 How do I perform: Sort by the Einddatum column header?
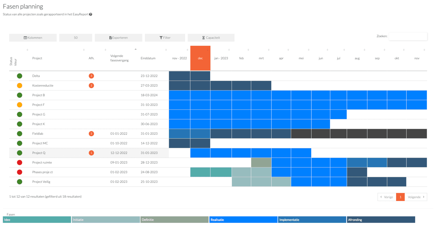148,58
